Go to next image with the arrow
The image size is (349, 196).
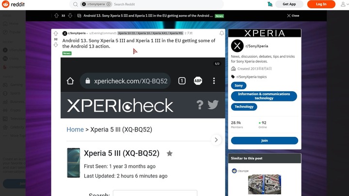pos(216,140)
